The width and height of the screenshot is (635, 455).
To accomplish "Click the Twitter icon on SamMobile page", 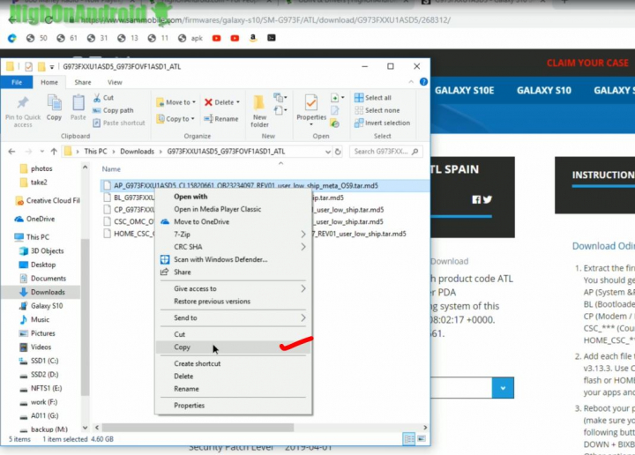I will [x=488, y=199].
